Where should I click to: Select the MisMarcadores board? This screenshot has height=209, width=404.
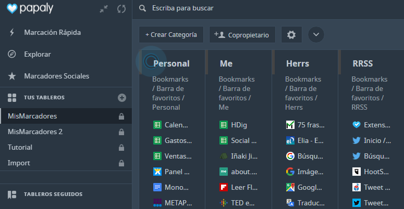click(66, 116)
